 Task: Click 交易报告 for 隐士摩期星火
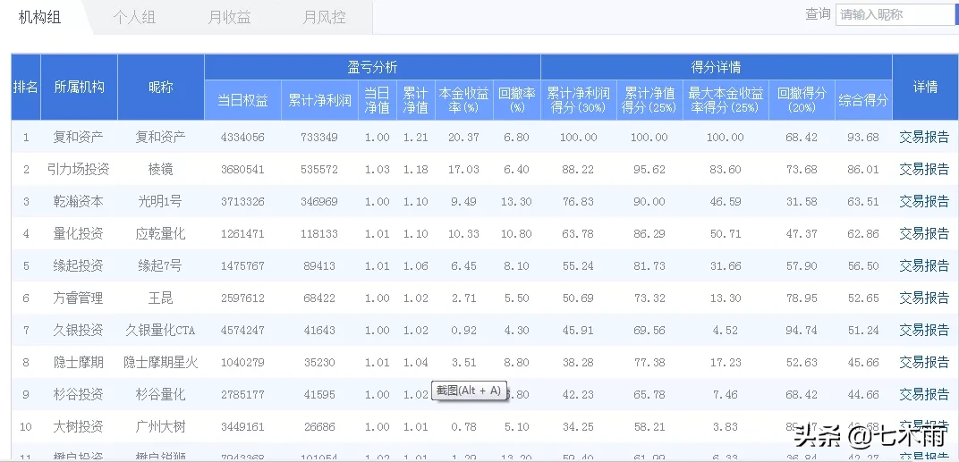(924, 362)
